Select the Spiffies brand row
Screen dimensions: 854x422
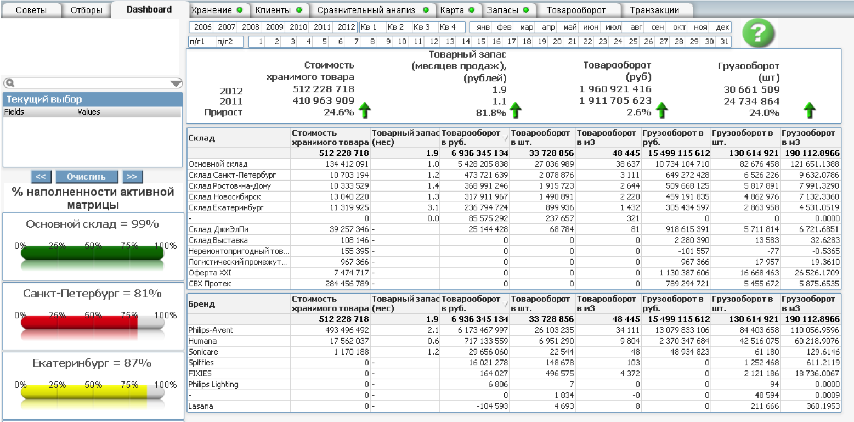click(x=513, y=363)
